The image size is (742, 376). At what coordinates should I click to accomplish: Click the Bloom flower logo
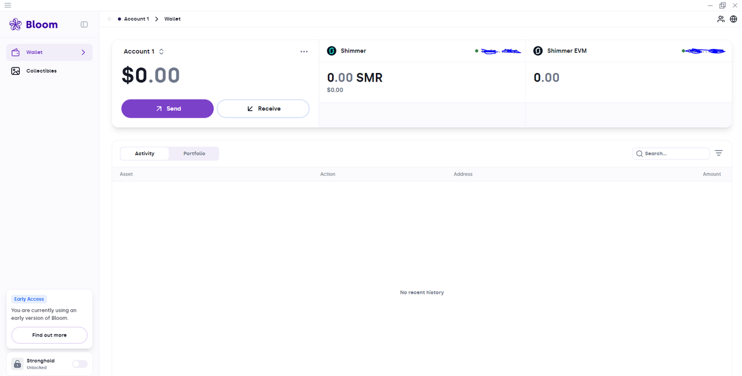(x=15, y=25)
